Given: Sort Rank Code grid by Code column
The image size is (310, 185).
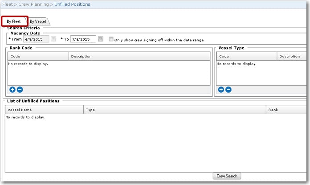Looking at the screenshot, I should [15, 57].
